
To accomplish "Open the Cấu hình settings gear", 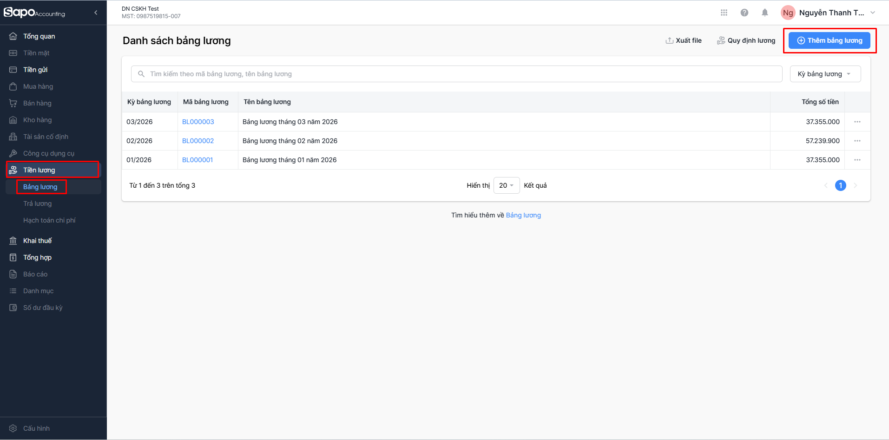I will pyautogui.click(x=13, y=428).
